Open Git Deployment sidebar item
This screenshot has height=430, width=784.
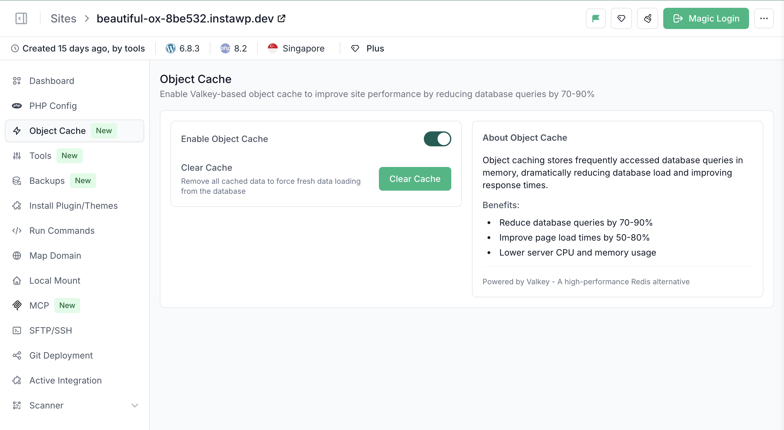[61, 355]
